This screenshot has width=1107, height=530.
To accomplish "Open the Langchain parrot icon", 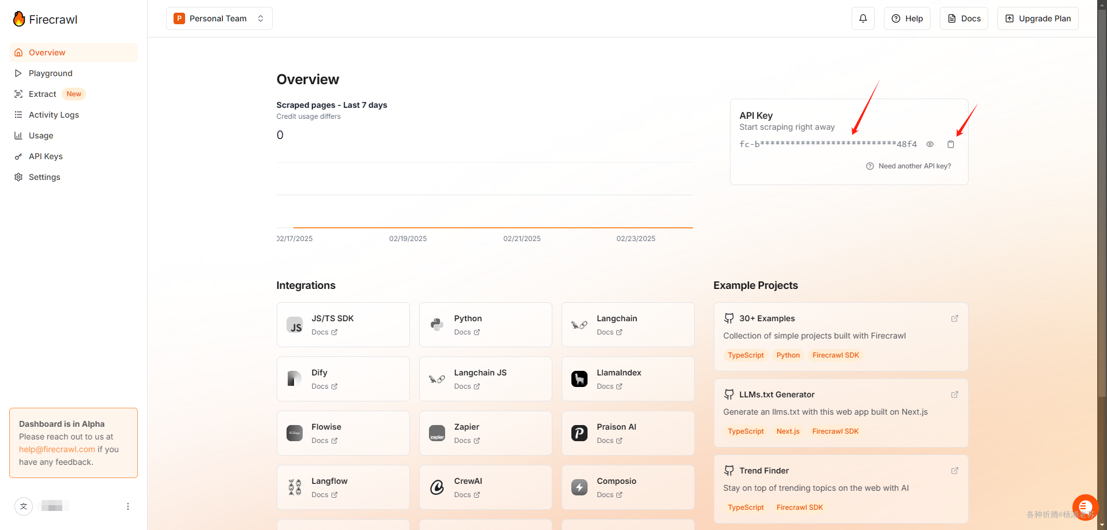I will tap(579, 325).
